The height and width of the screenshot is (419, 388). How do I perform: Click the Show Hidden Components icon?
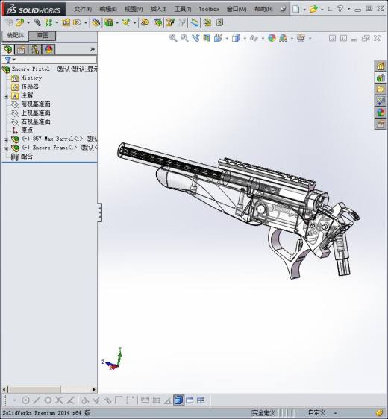96,22
